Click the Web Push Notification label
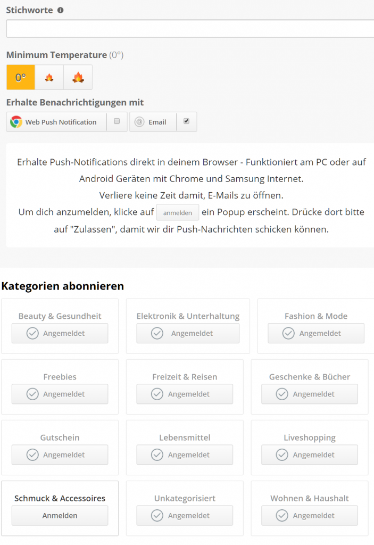This screenshot has height=545, width=374. (x=61, y=122)
